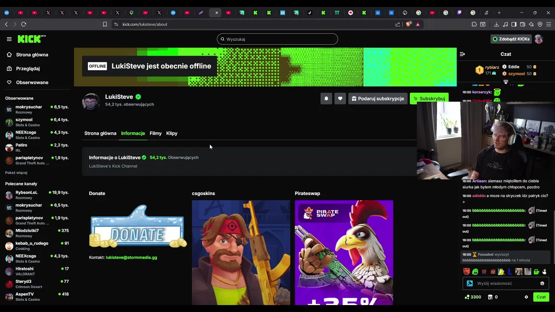Select the Informacje tab
Viewport: 555px width, 312px height.
pyautogui.click(x=133, y=133)
